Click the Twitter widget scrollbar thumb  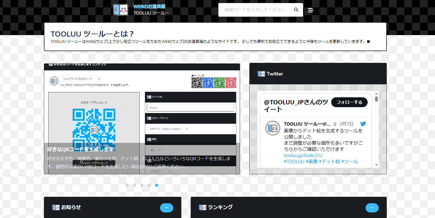376,99
